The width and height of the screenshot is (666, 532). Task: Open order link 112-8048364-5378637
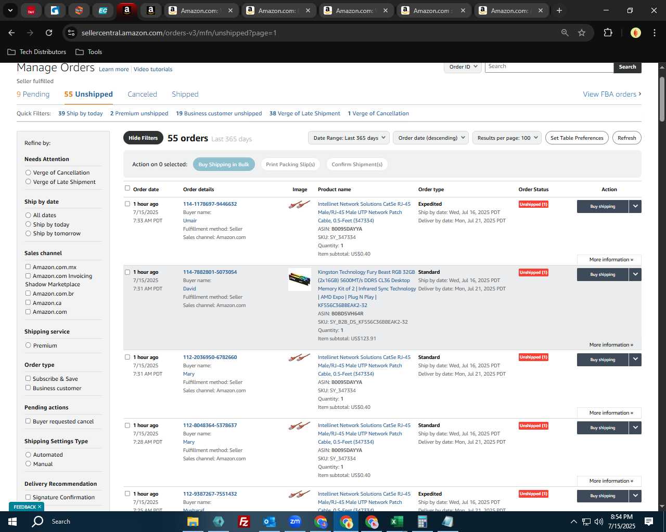click(x=210, y=425)
